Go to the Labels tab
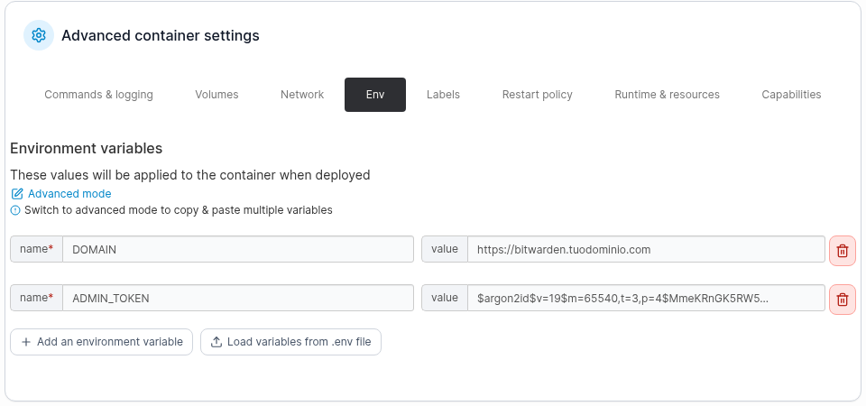866x406 pixels. point(443,95)
